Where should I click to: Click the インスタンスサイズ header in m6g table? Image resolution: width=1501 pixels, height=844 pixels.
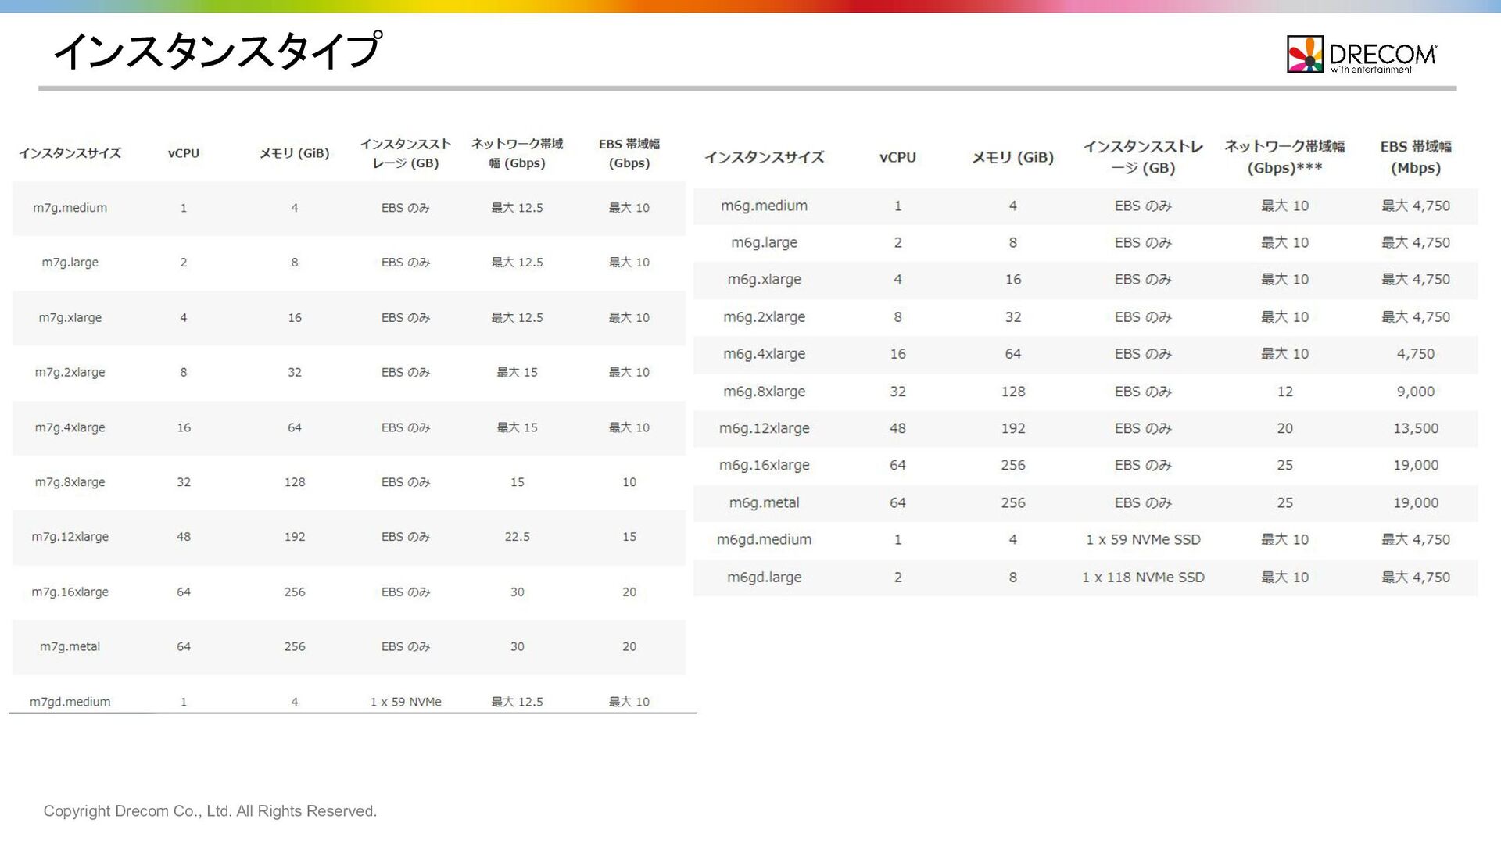(764, 157)
